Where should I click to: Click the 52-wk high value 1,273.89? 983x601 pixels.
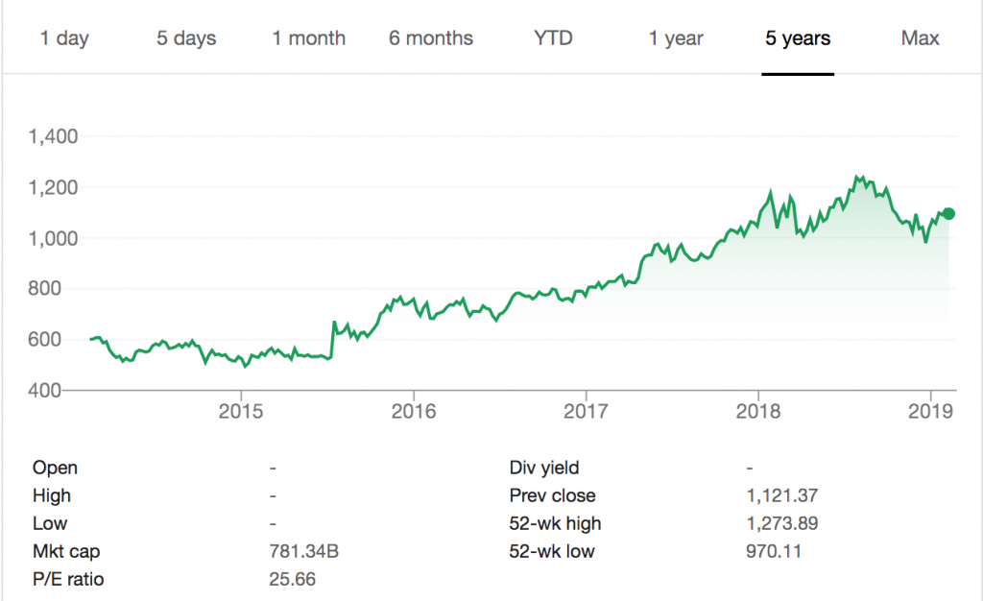pos(783,523)
